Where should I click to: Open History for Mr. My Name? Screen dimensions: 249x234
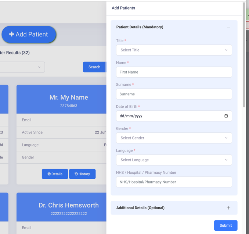82,174
